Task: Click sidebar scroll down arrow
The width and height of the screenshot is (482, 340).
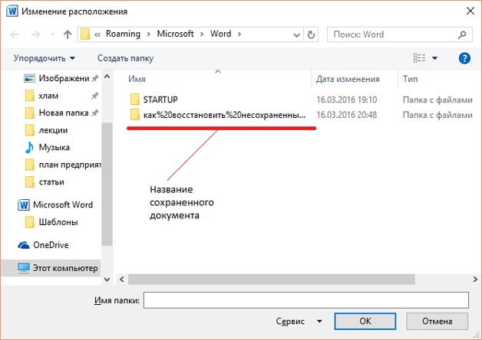Action: pyautogui.click(x=107, y=280)
